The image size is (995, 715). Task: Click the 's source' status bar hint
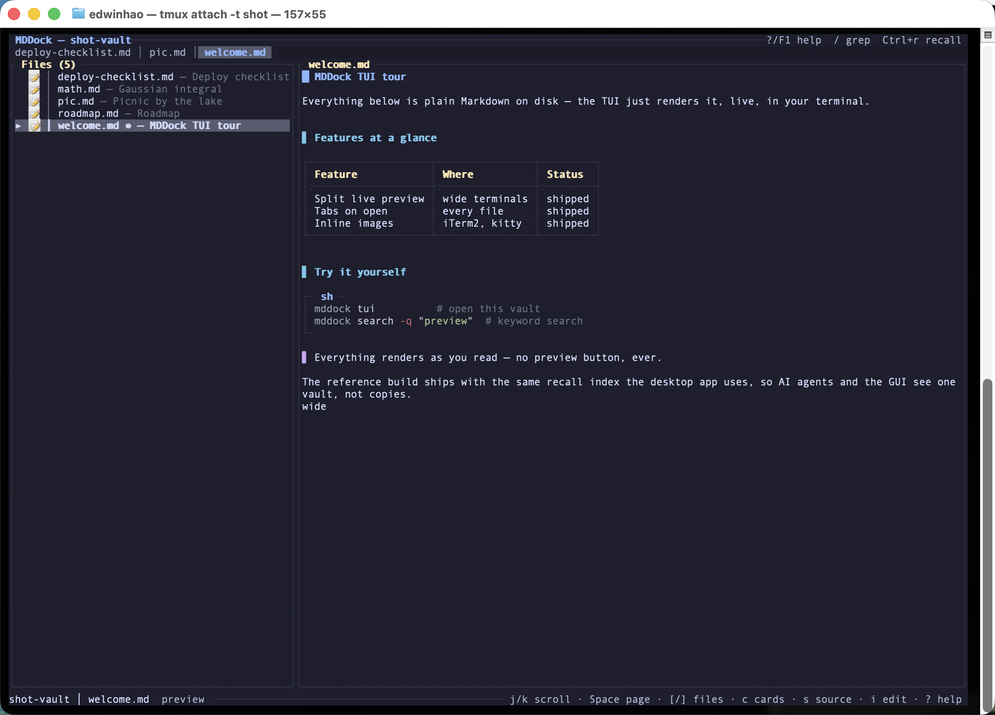coord(827,699)
